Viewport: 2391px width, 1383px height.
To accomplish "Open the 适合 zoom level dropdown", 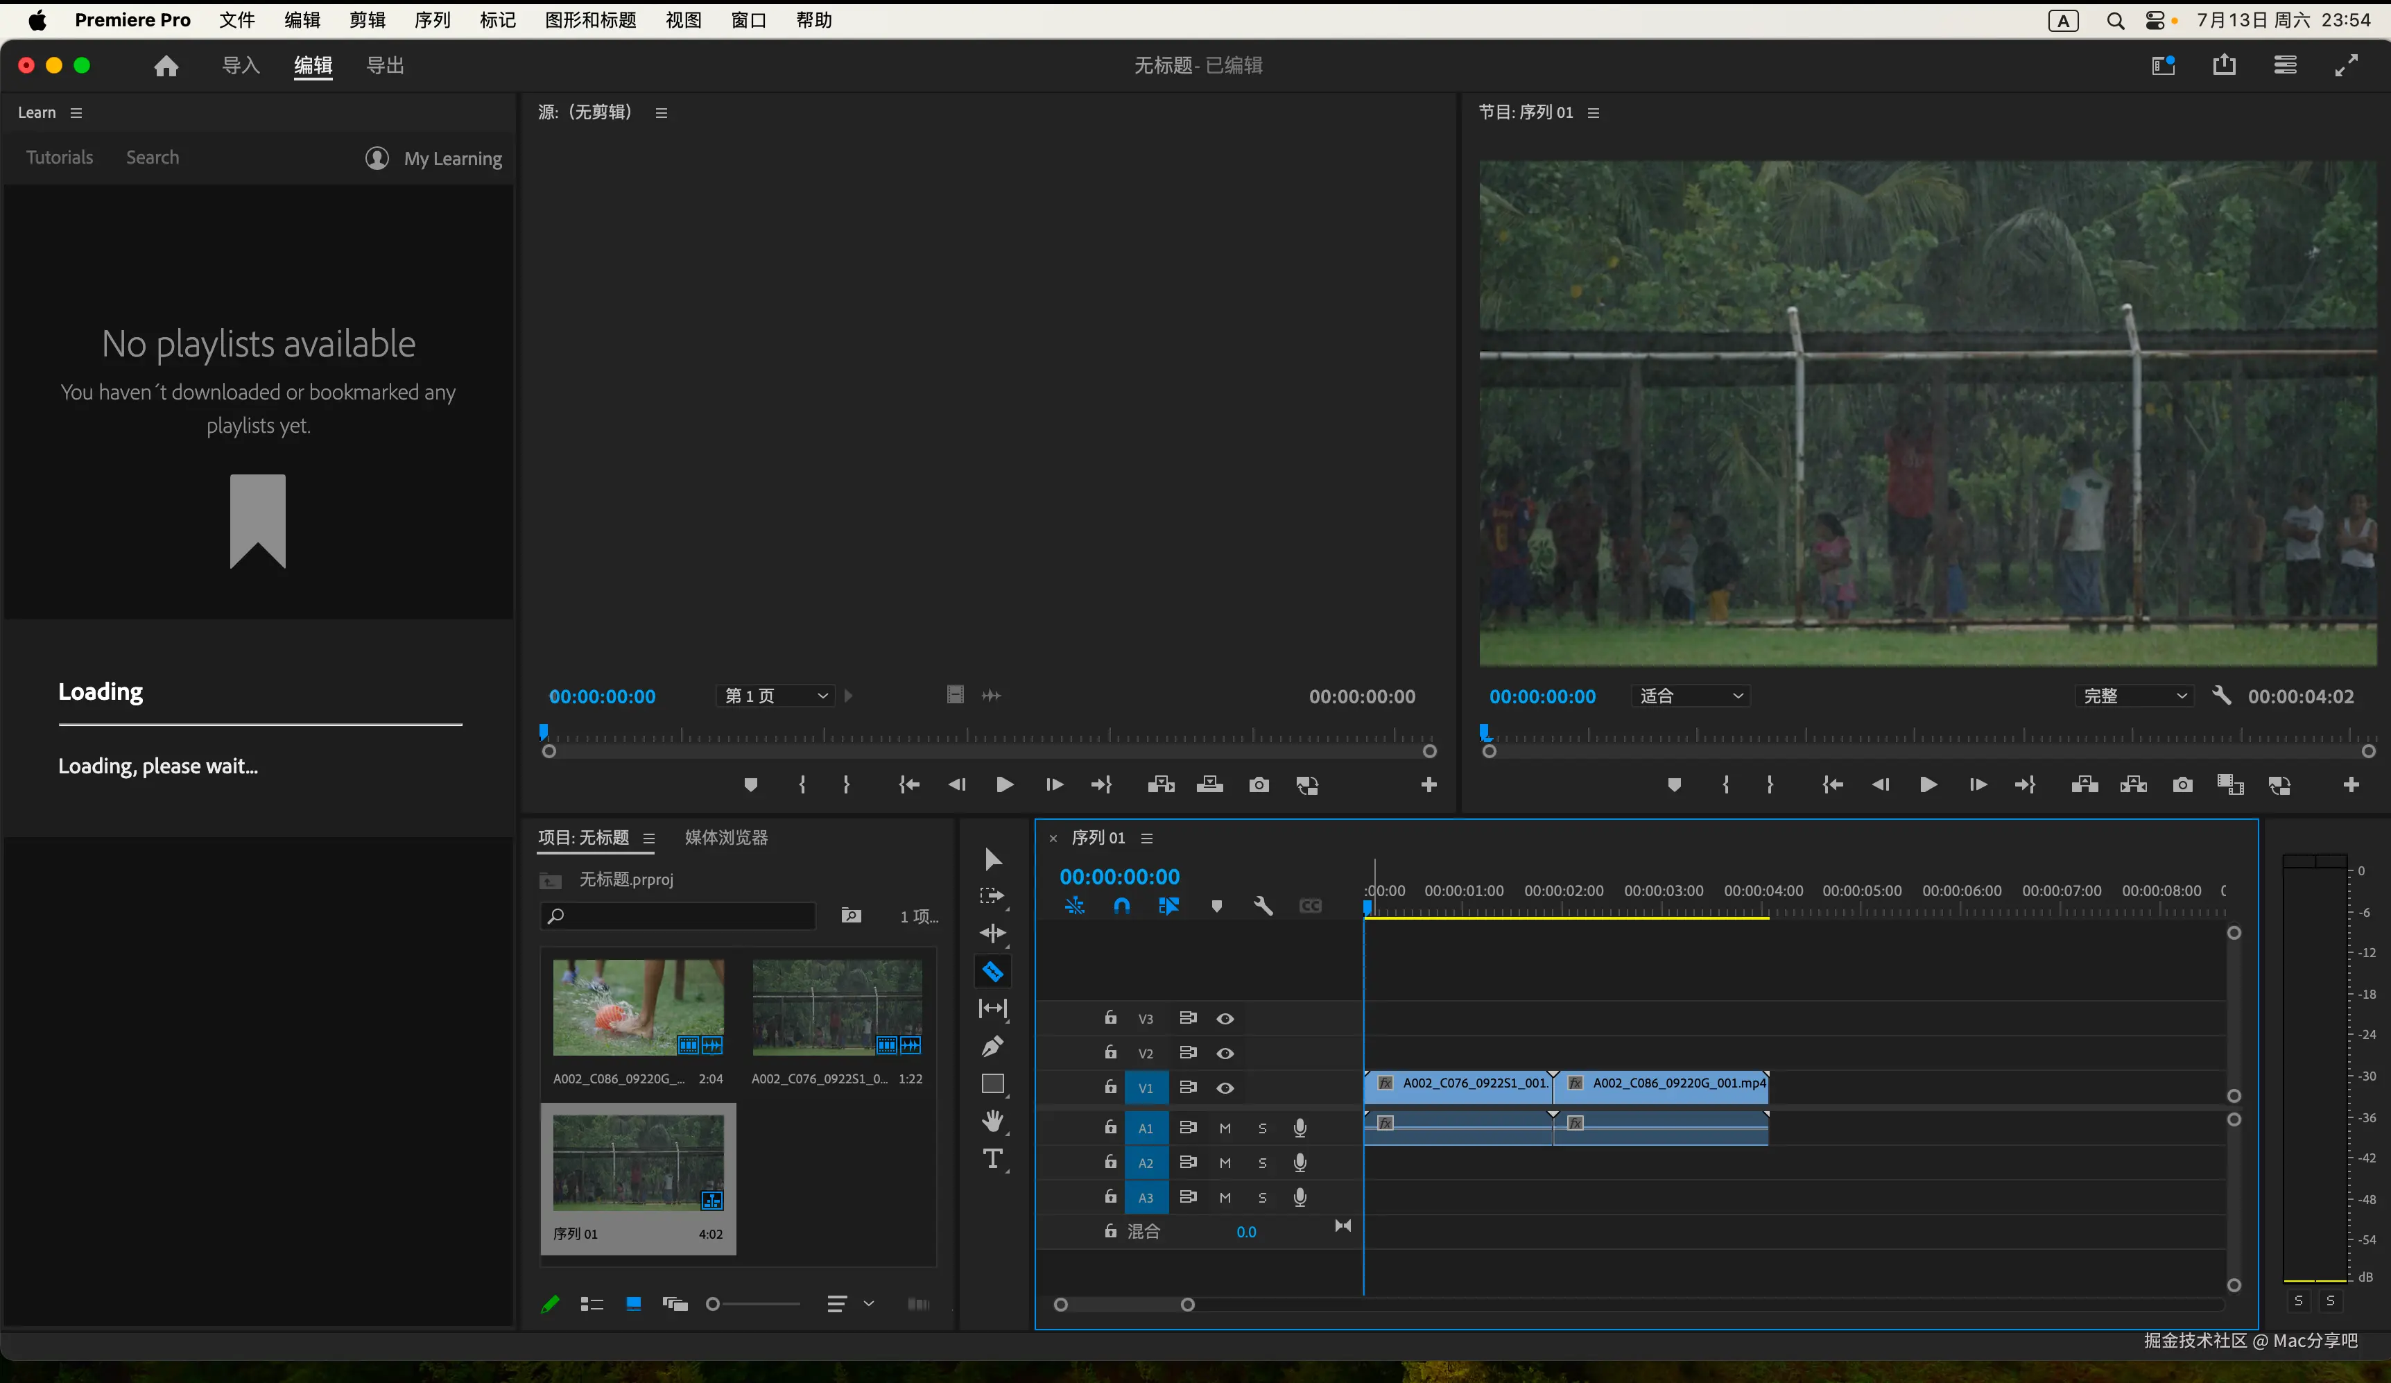I will (x=1691, y=696).
